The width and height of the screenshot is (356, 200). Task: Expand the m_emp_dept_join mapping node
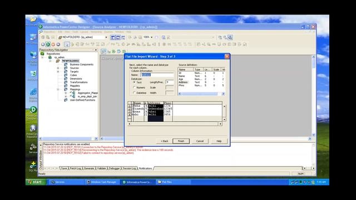(66, 96)
